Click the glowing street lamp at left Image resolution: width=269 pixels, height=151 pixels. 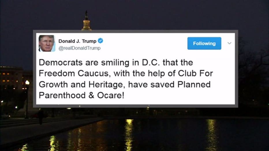(27, 82)
